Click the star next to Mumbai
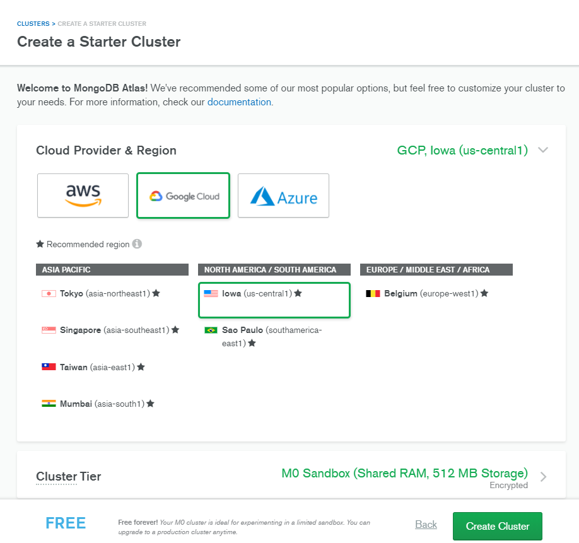Viewport: 579px width, 543px height. coord(150,404)
